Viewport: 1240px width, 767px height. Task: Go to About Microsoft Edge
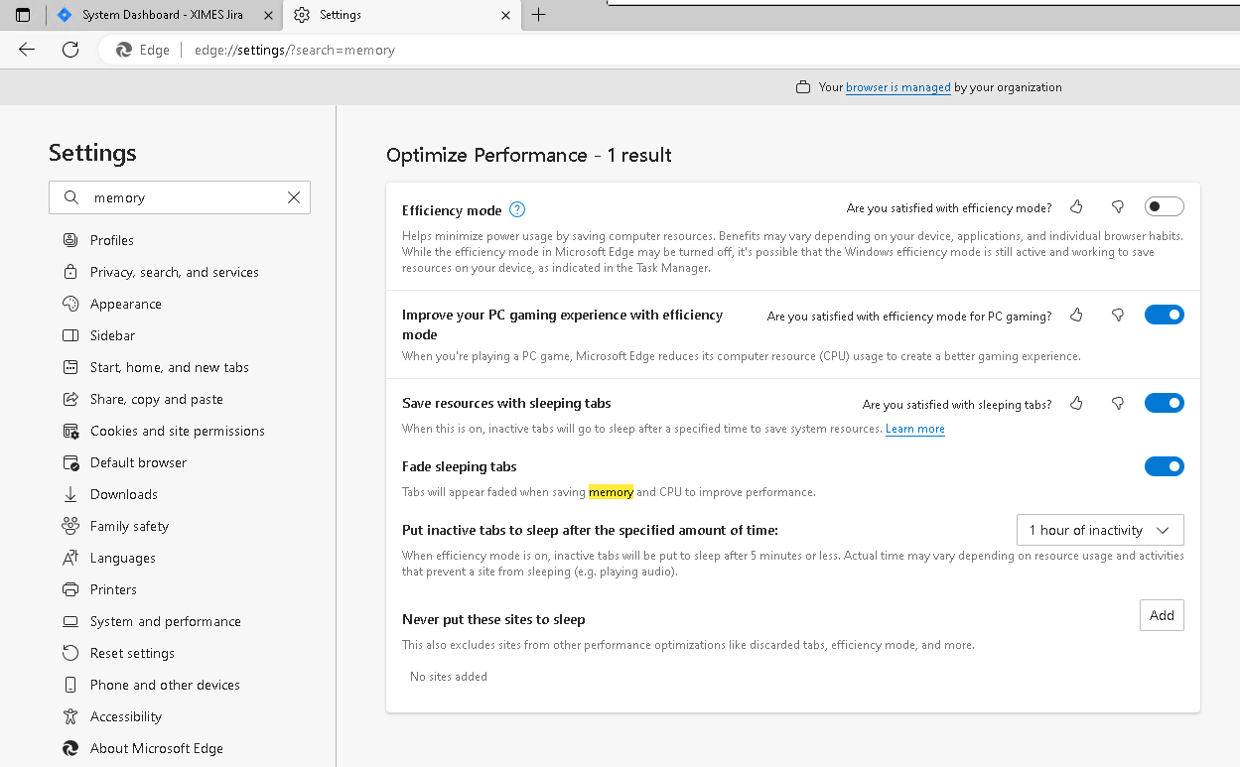point(157,748)
